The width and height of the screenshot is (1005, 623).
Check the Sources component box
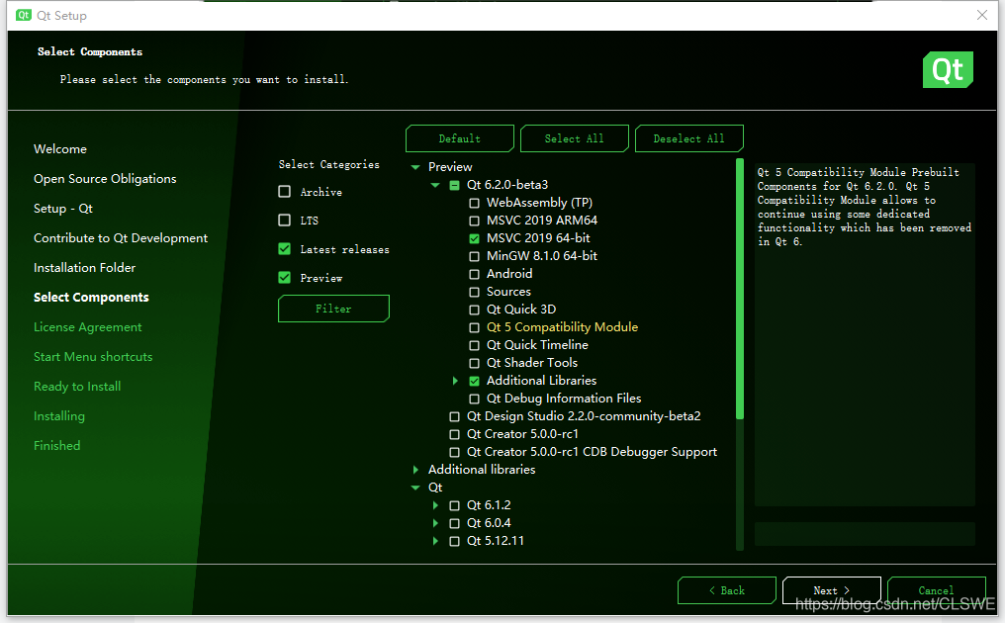click(474, 293)
